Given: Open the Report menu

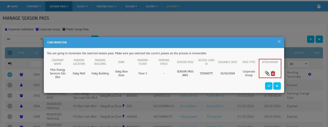Looking at the screenshot, I should [152, 6].
